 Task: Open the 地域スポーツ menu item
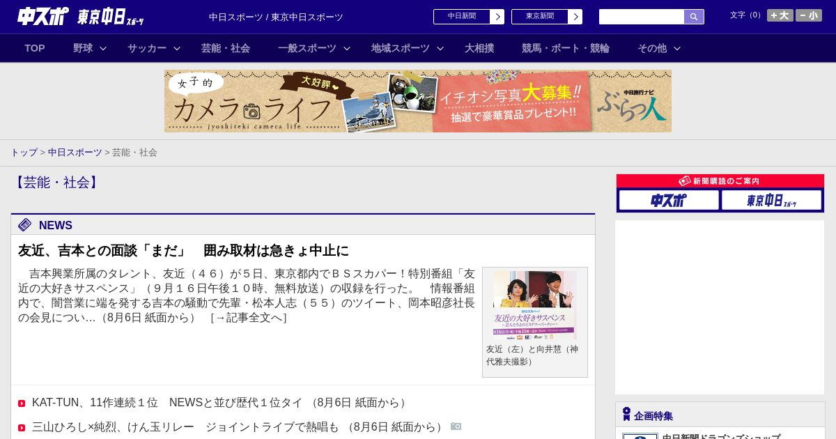401,48
